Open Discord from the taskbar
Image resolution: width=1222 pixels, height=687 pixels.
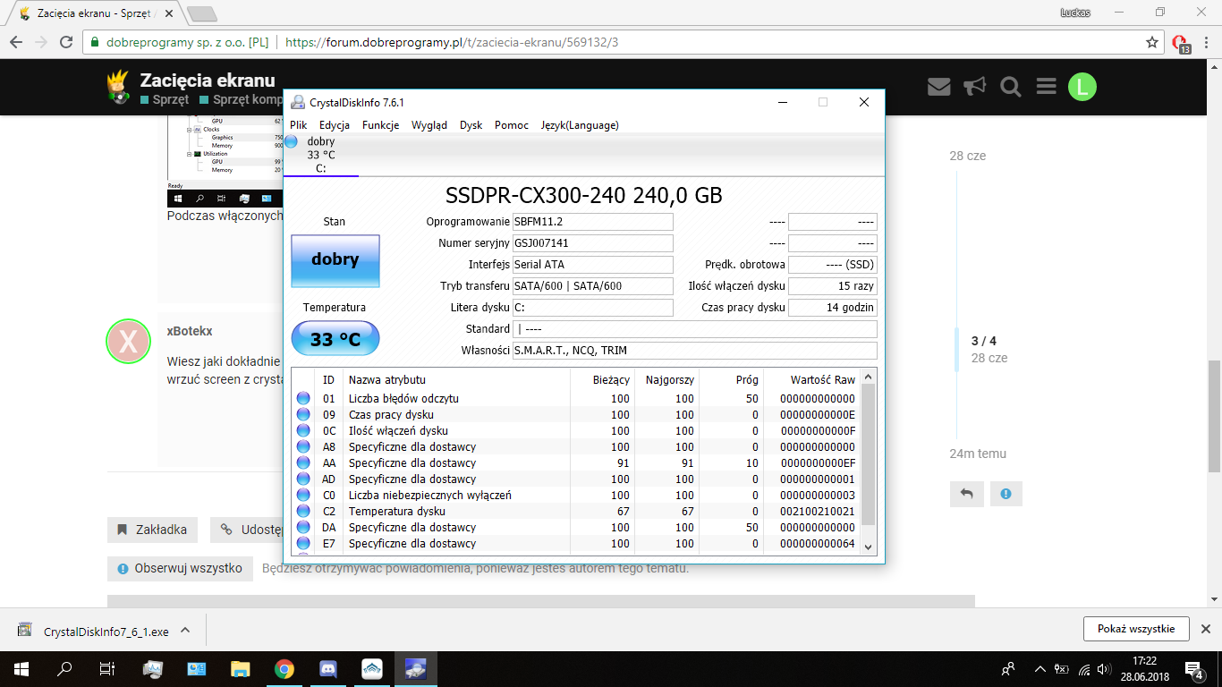[327, 668]
